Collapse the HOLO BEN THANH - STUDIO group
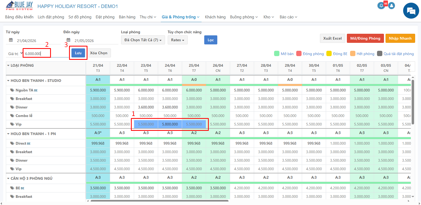The width and height of the screenshot is (421, 205). pos(8,81)
